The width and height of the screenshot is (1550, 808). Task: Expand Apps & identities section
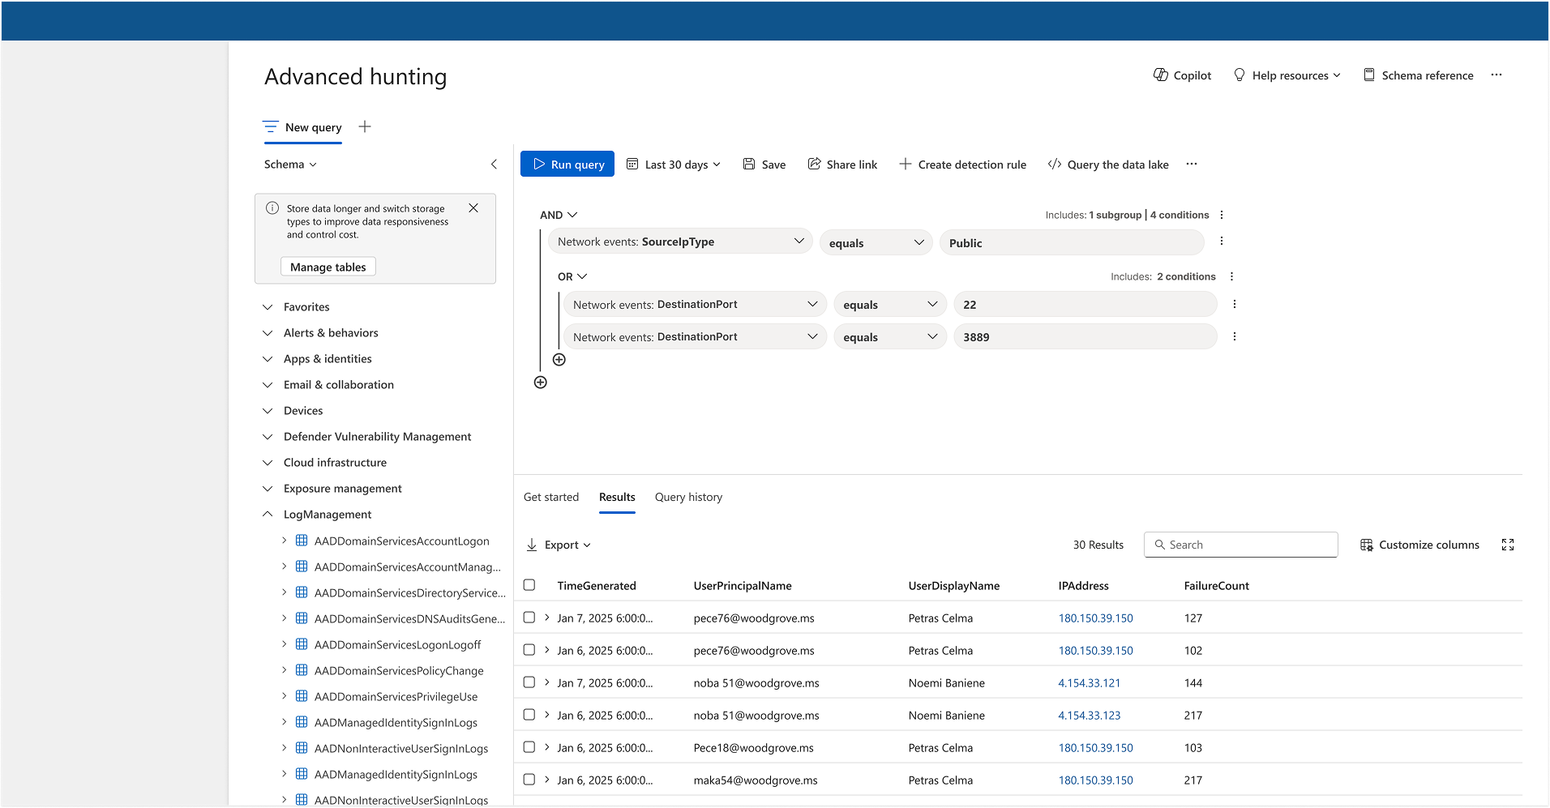(268, 359)
